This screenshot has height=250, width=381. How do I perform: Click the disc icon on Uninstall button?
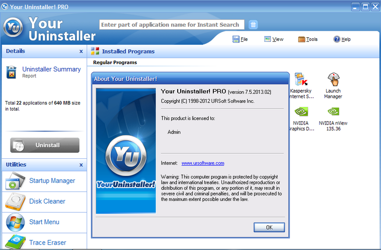(x=19, y=146)
